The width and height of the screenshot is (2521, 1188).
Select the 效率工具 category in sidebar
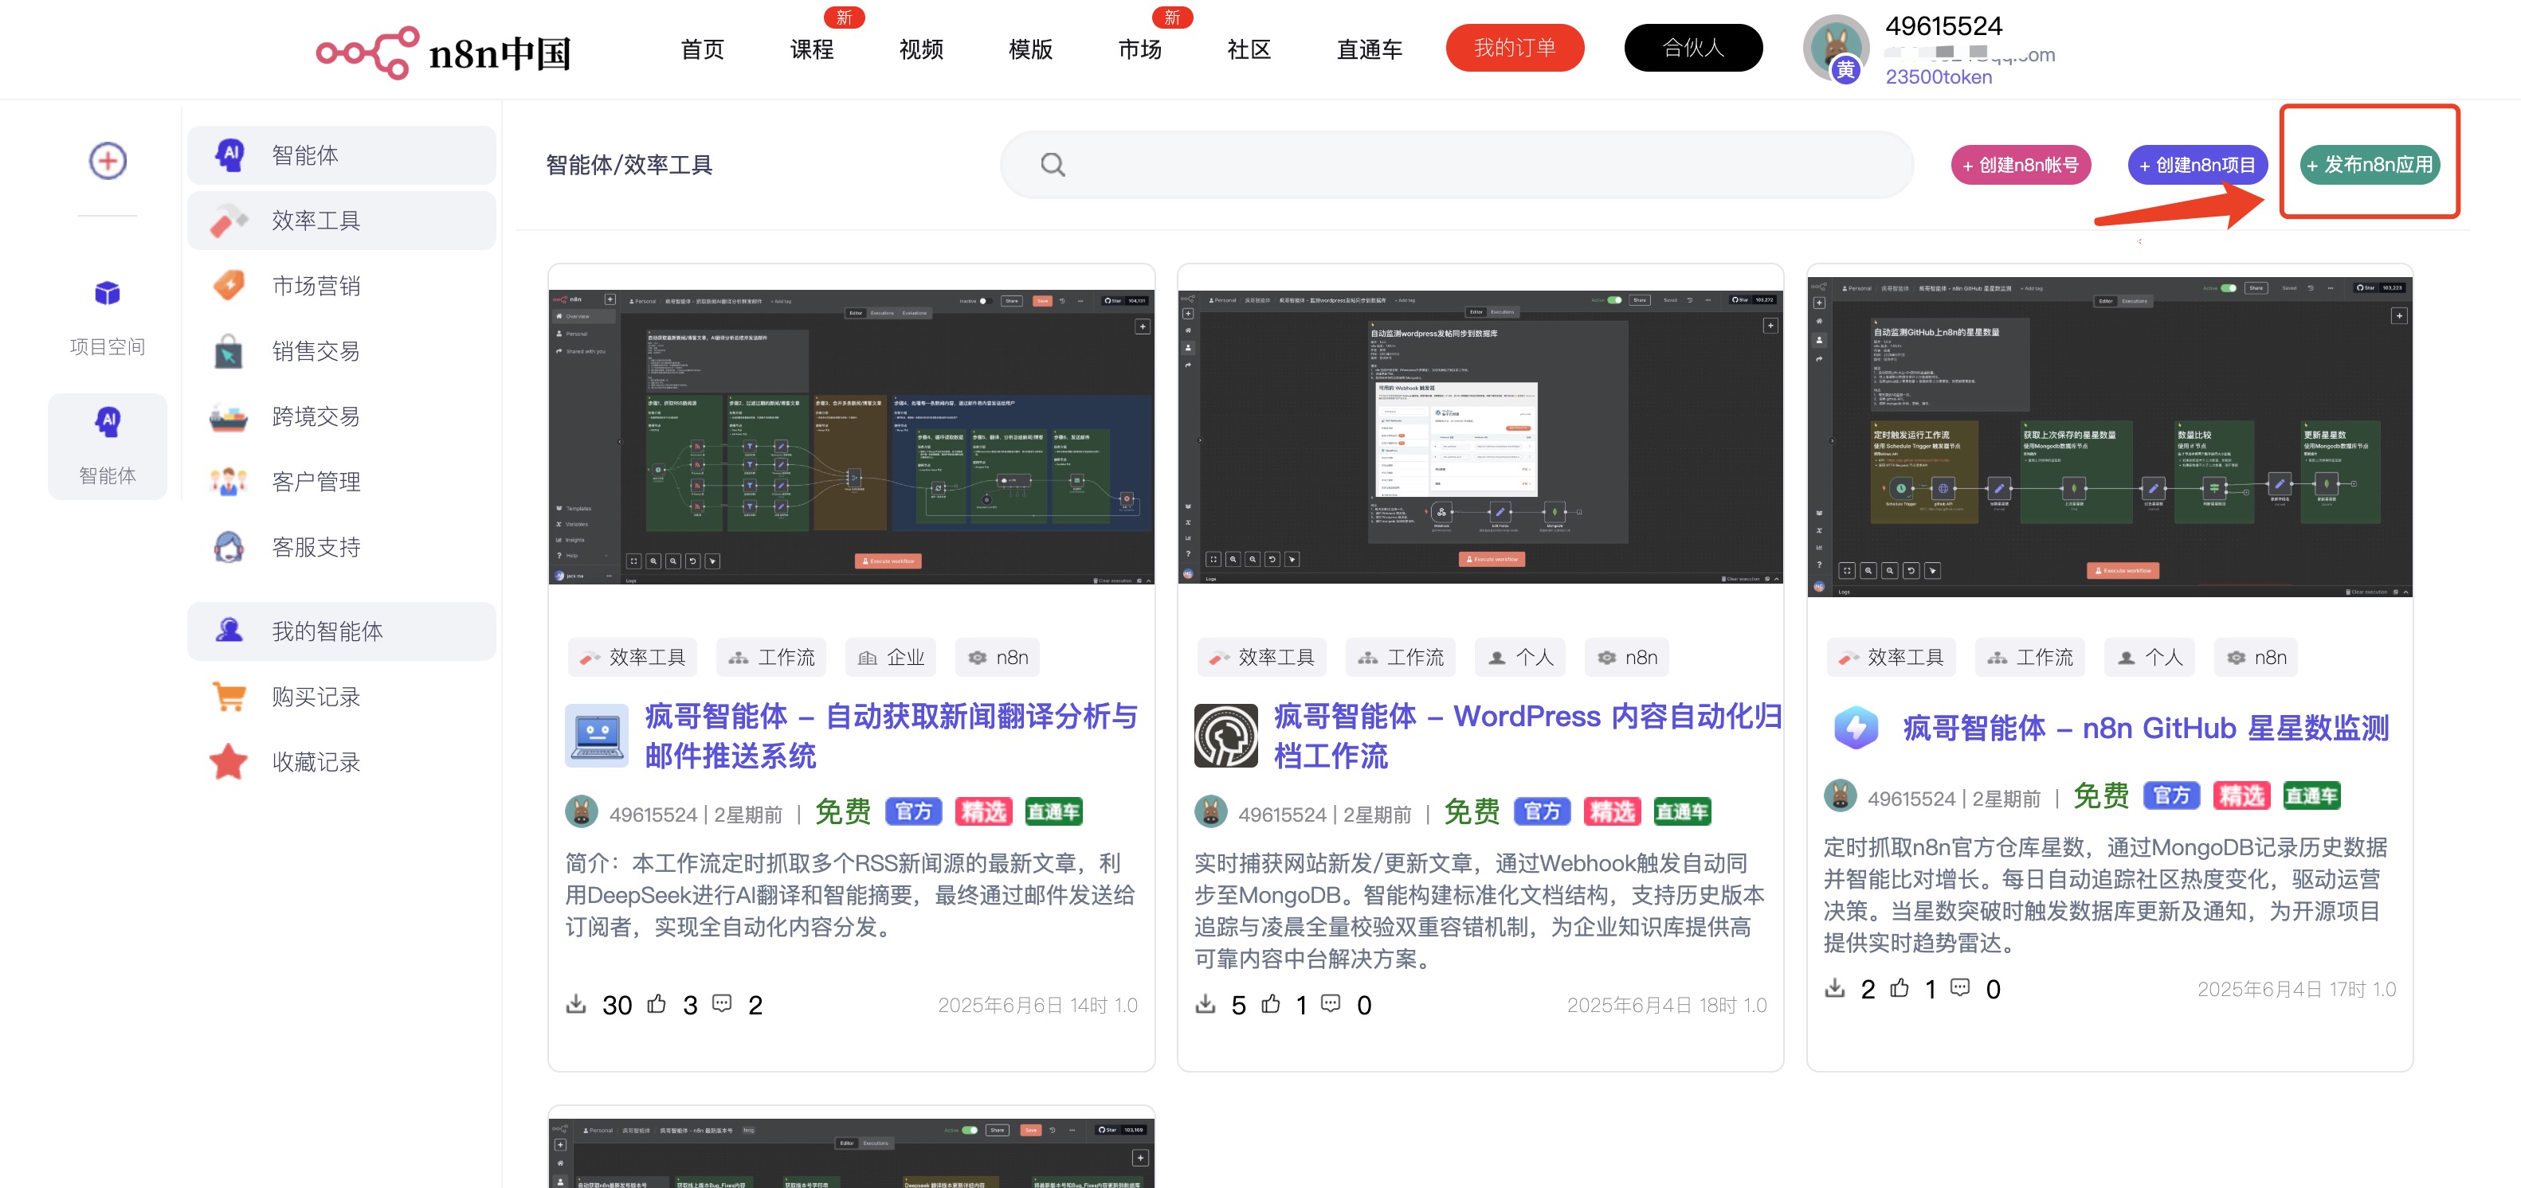coord(342,220)
